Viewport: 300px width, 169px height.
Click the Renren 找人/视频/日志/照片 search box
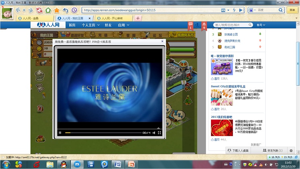pos(233,25)
